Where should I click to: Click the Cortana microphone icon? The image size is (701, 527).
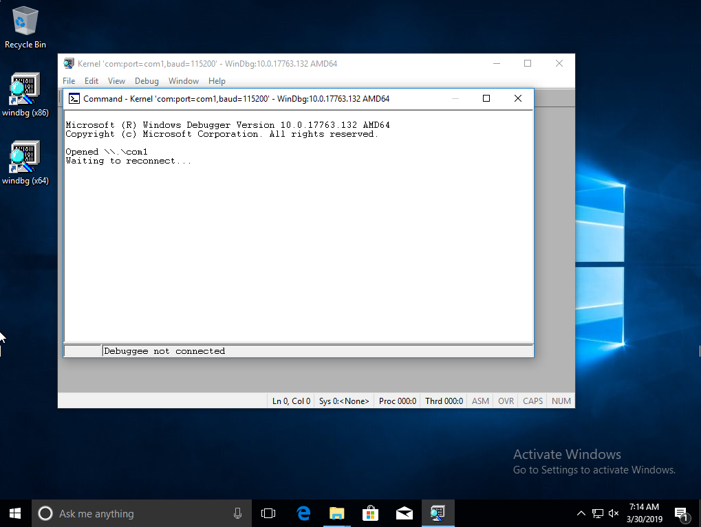(237, 513)
